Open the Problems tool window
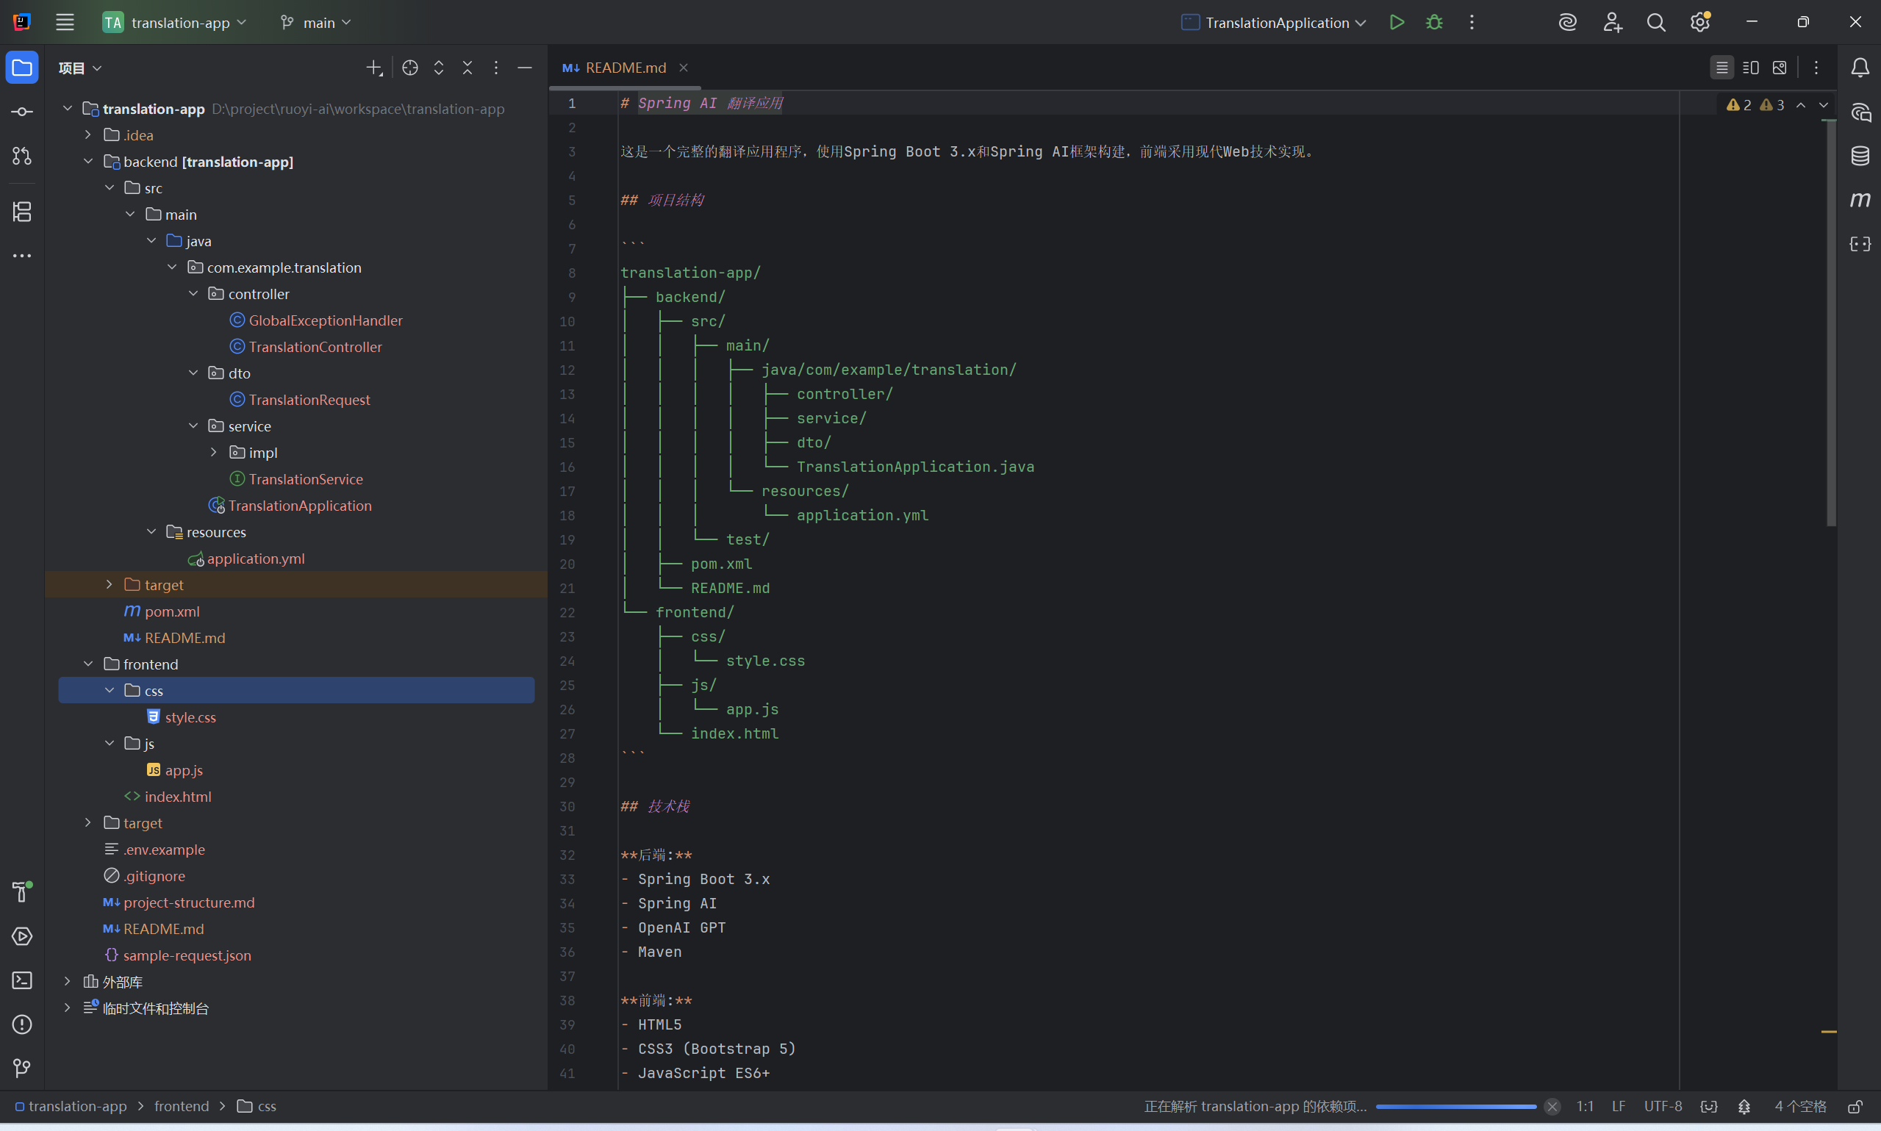This screenshot has height=1131, width=1881. (x=21, y=1025)
